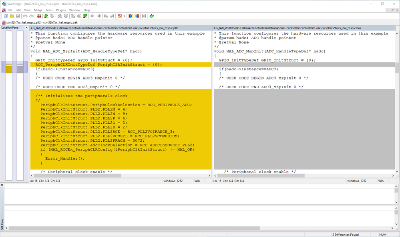The height and width of the screenshot is (237, 400).
Task: Open the Tools menu
Action: point(49,10)
